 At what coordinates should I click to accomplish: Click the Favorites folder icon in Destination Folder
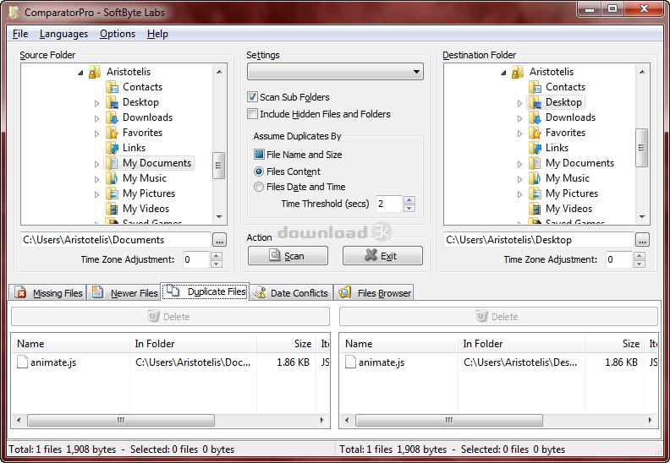click(535, 133)
